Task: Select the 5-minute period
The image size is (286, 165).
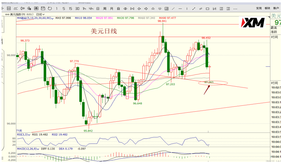Action: coord(64,8)
